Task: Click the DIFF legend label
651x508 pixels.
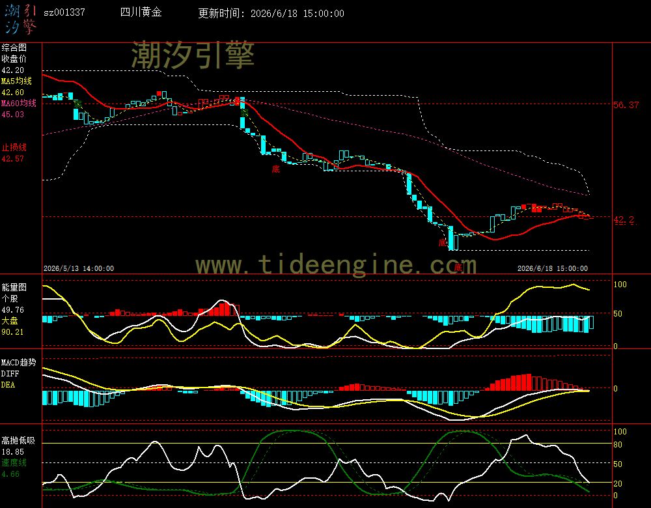Action: tap(10, 374)
